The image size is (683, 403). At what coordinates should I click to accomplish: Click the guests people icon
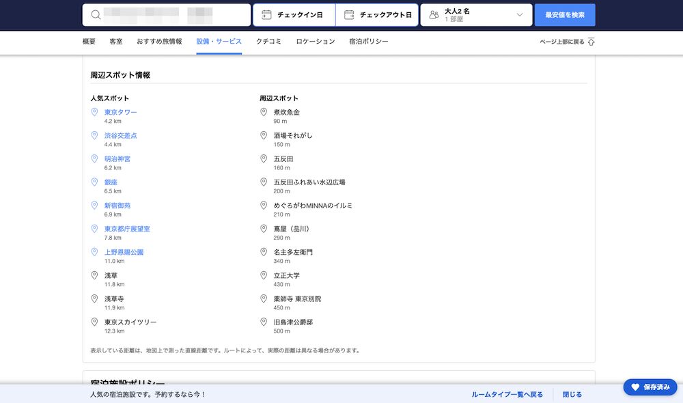pos(434,15)
